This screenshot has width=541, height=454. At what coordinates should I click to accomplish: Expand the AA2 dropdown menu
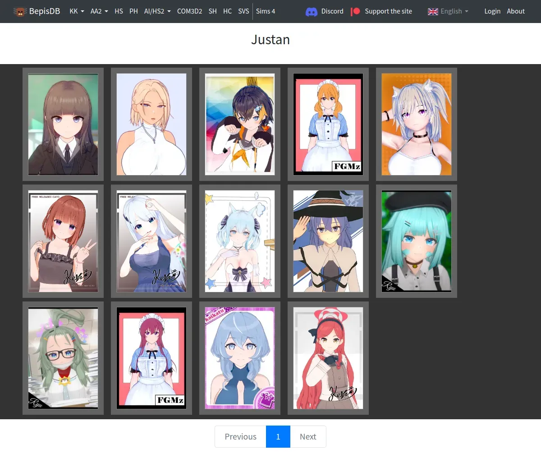click(99, 11)
